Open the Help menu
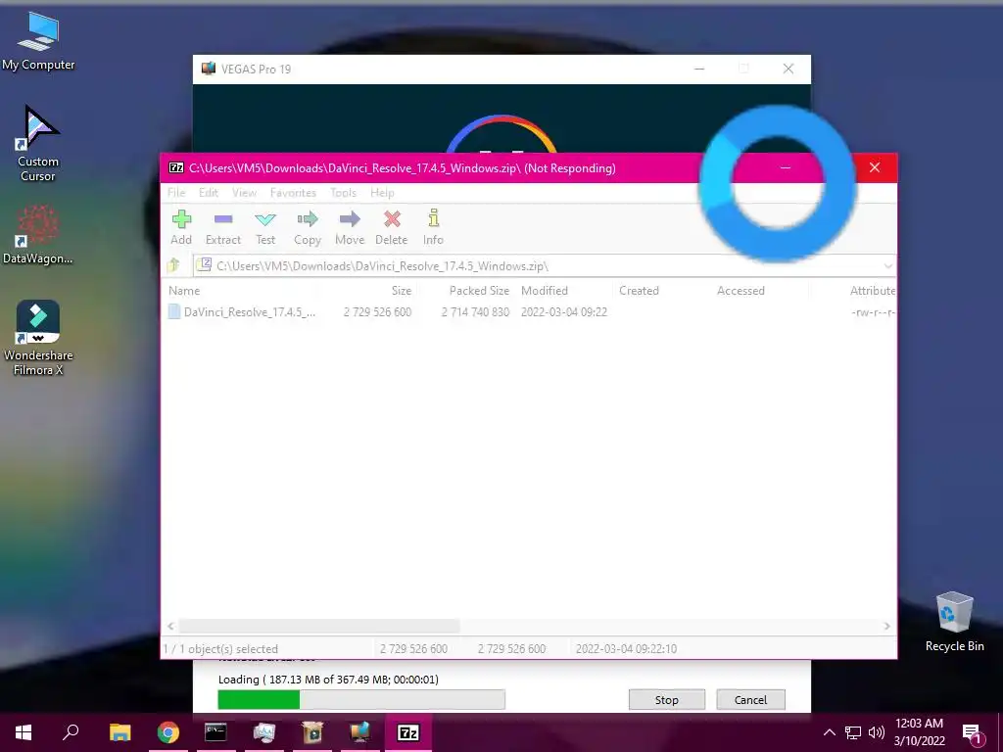Viewport: 1003px width, 752px height. (382, 193)
